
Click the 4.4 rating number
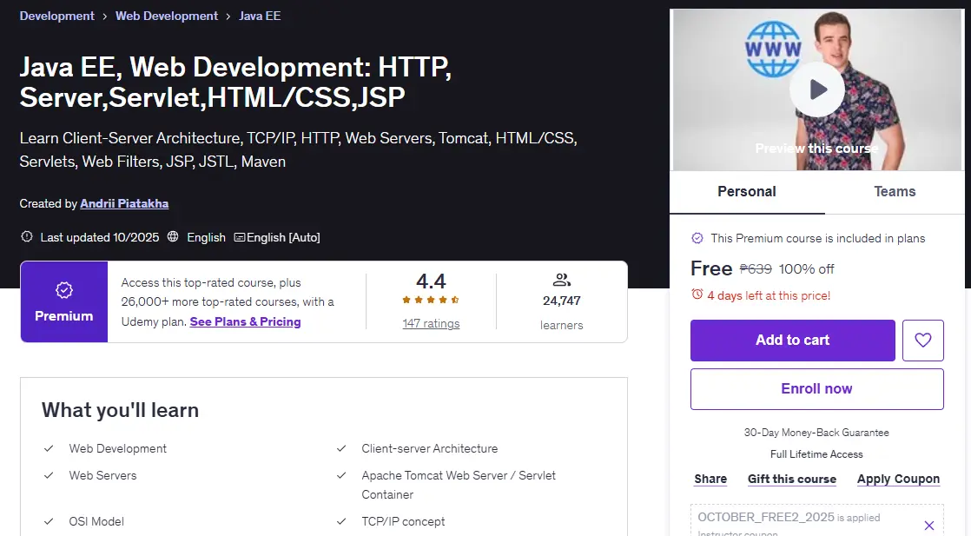pos(431,281)
